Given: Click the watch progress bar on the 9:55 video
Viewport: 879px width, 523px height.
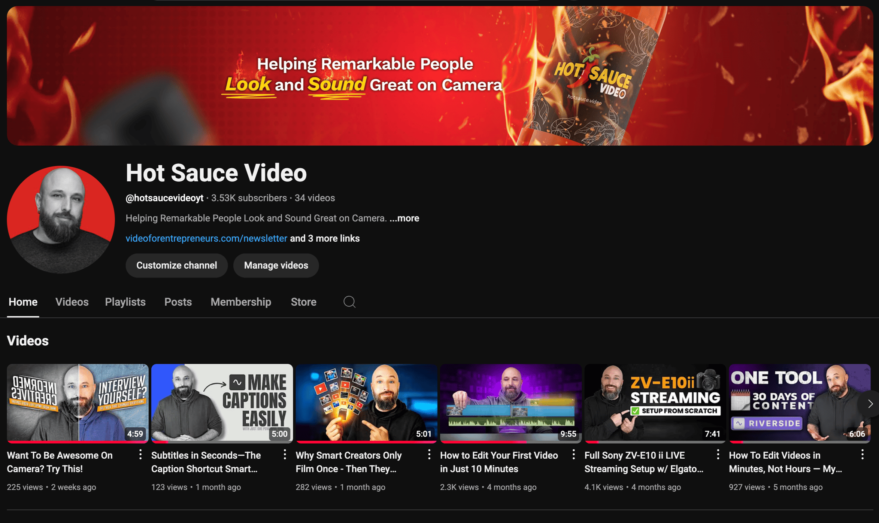Looking at the screenshot, I should coord(511,442).
